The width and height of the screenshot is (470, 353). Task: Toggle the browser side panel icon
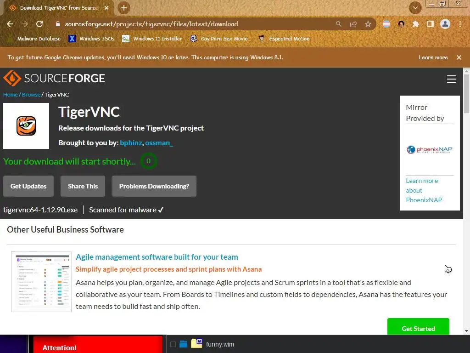[x=430, y=24]
